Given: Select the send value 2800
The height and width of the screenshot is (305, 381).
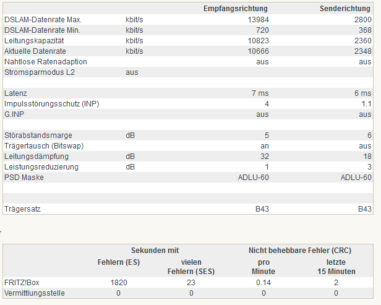Looking at the screenshot, I should (363, 20).
